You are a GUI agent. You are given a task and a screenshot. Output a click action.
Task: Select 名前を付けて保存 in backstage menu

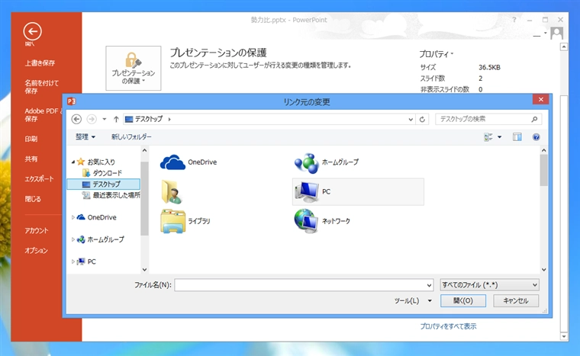(x=41, y=87)
